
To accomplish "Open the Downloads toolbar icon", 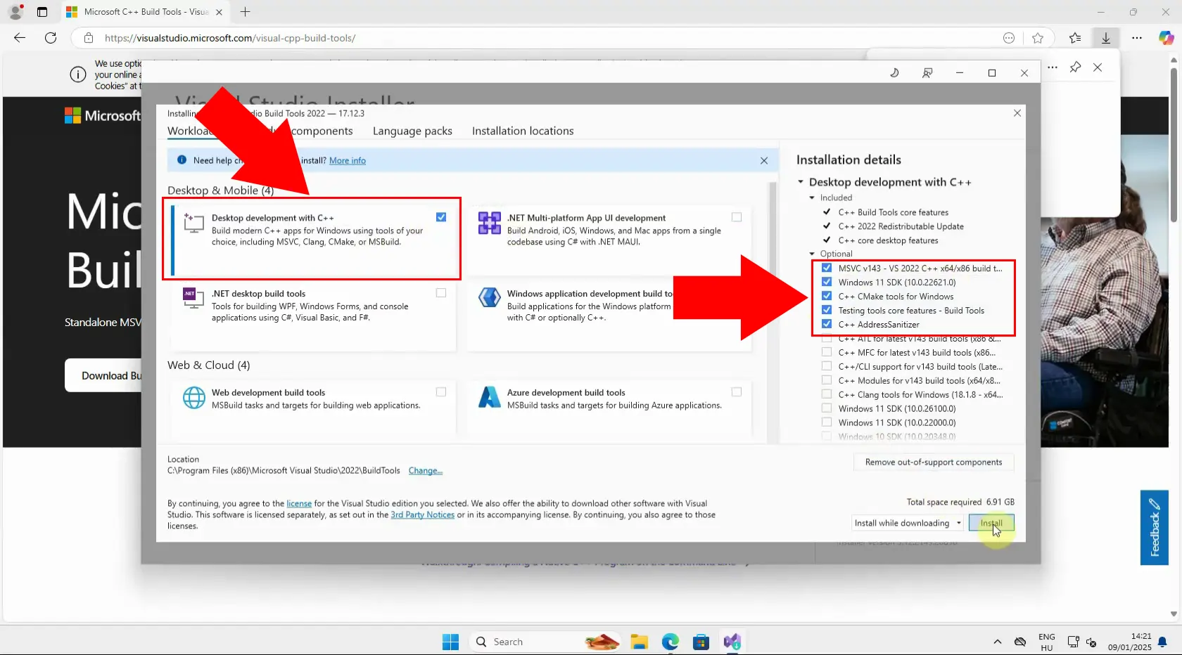I will 1106,38.
